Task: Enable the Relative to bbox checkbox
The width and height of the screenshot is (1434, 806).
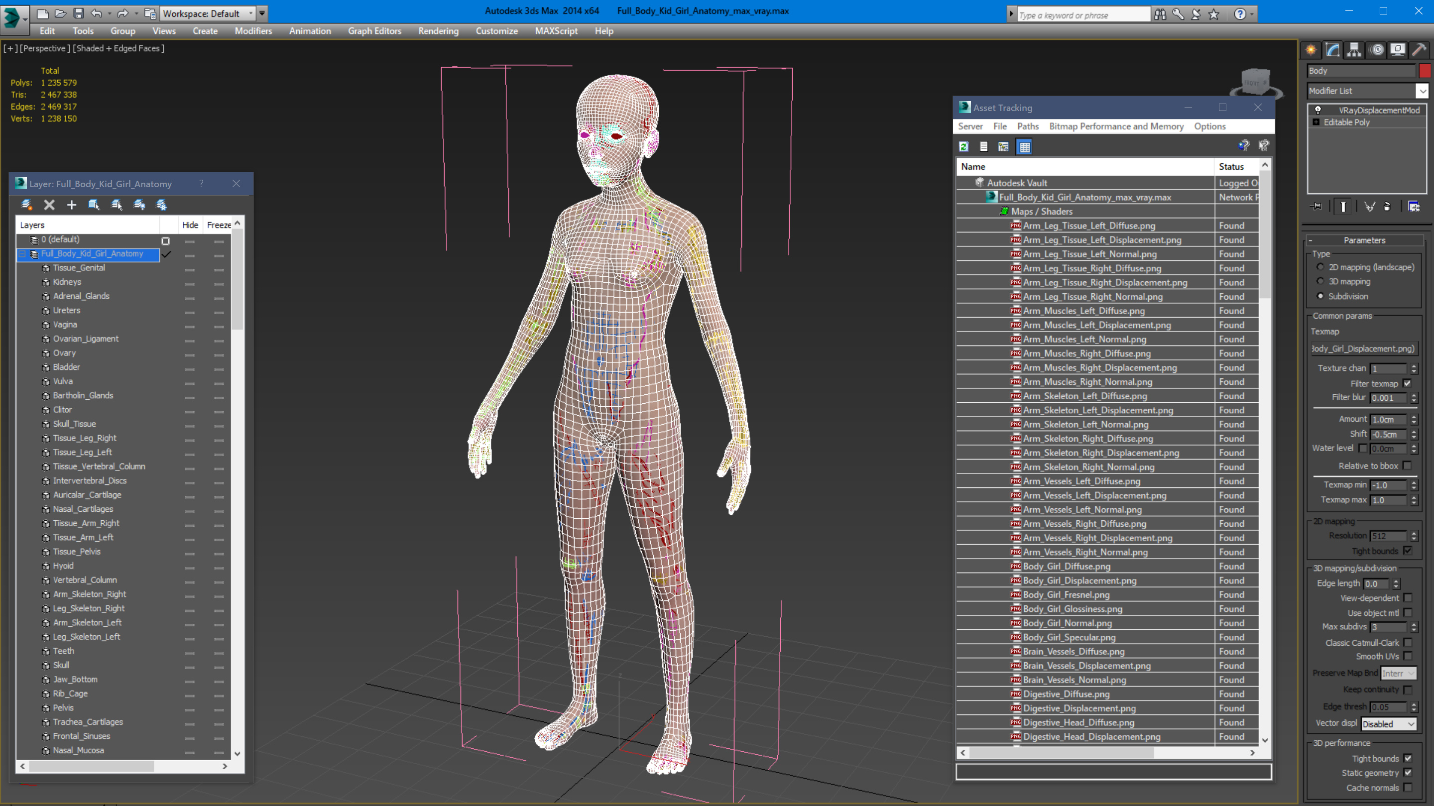Action: pos(1407,465)
